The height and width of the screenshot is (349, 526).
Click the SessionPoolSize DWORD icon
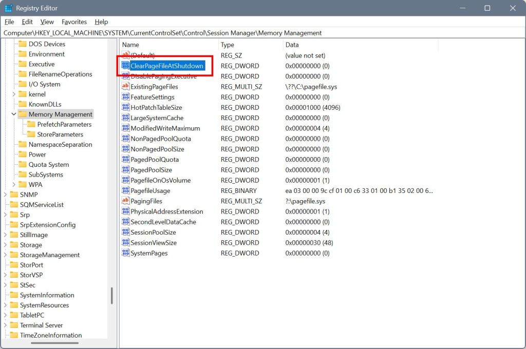125,232
